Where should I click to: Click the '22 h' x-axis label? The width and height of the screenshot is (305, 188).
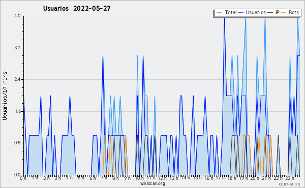(x=278, y=178)
